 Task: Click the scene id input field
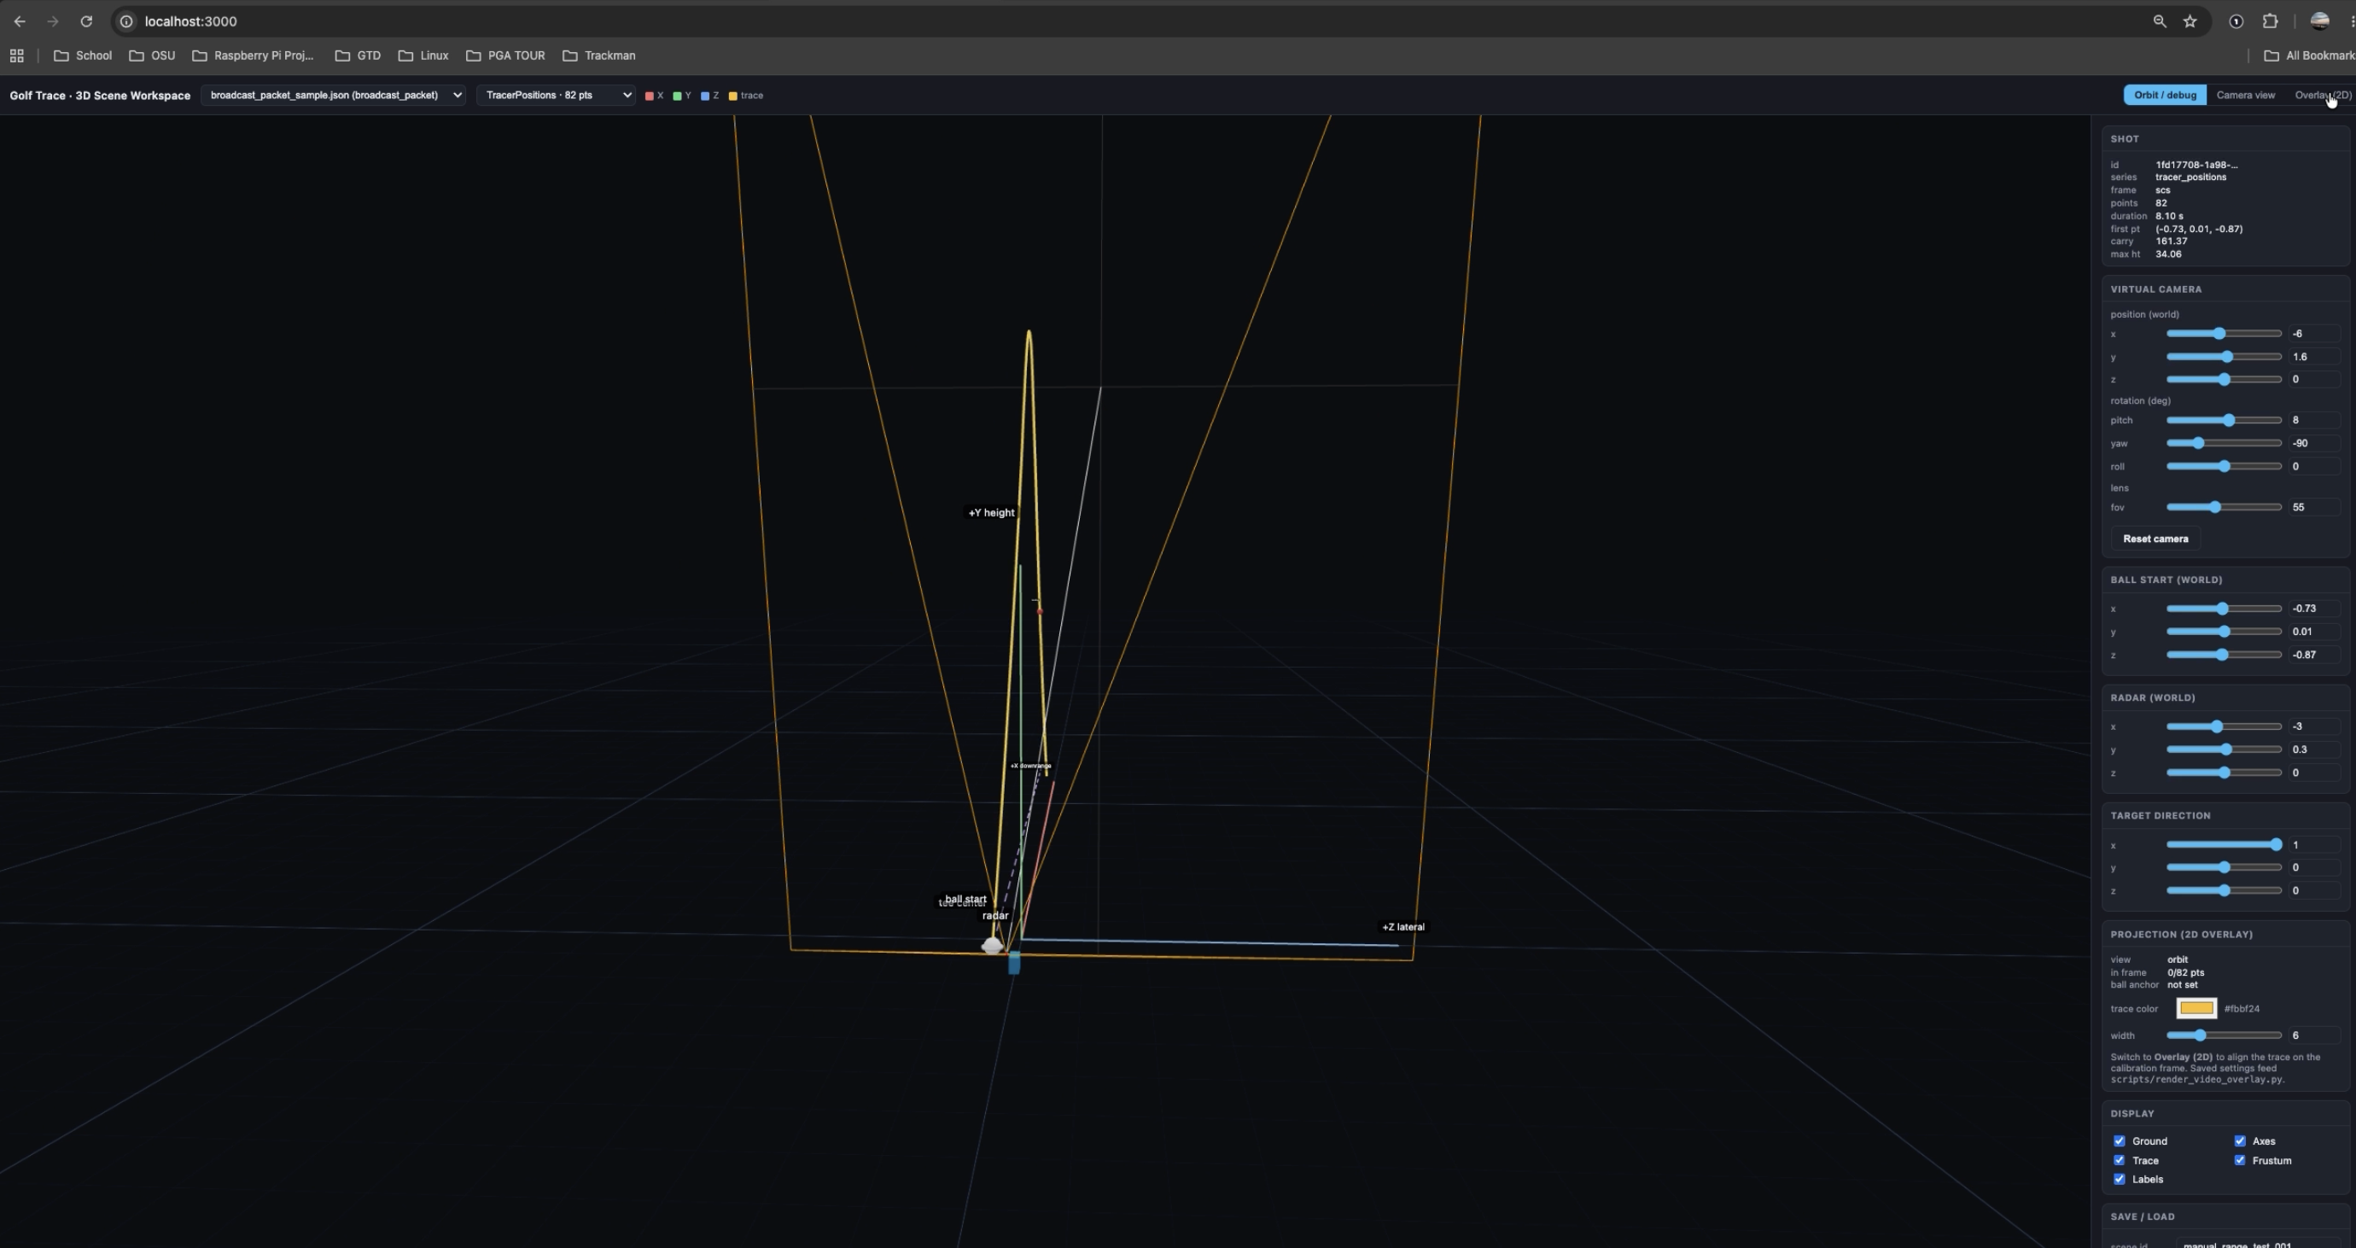pos(2257,1244)
